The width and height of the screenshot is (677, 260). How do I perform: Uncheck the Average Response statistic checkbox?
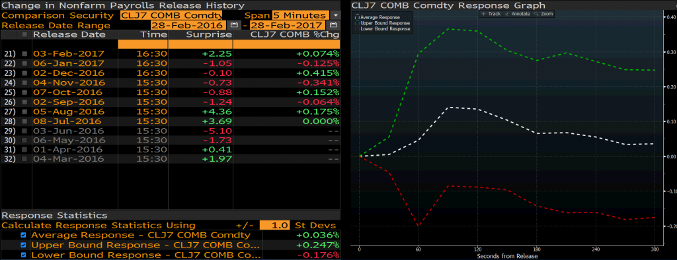pyautogui.click(x=23, y=235)
